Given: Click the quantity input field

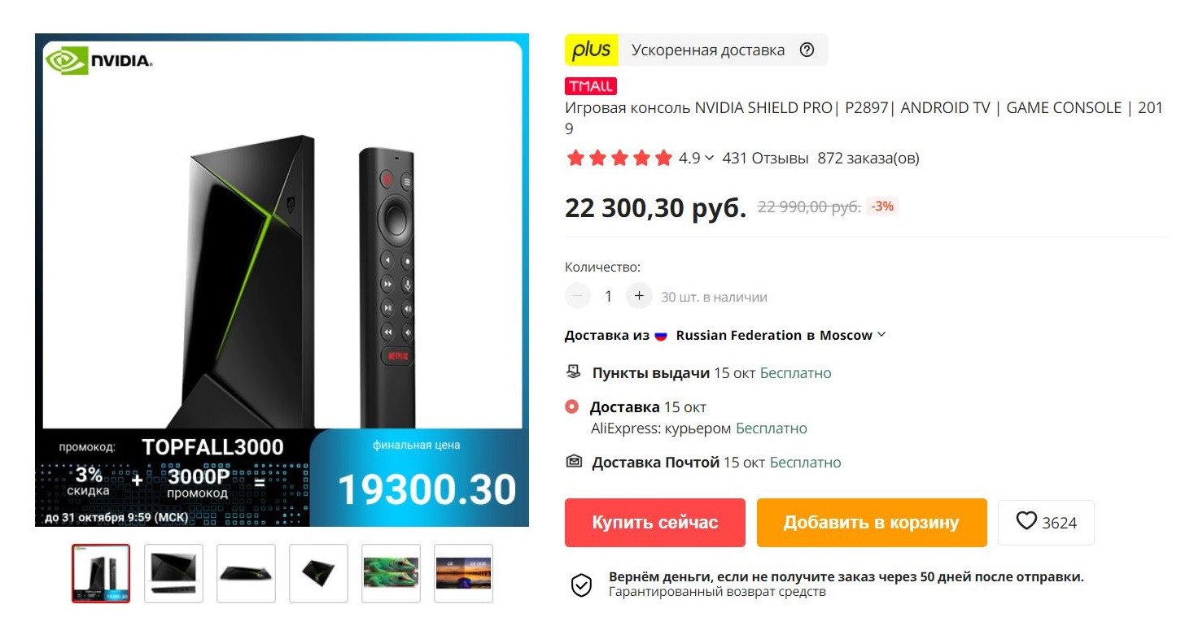Looking at the screenshot, I should pos(608,297).
